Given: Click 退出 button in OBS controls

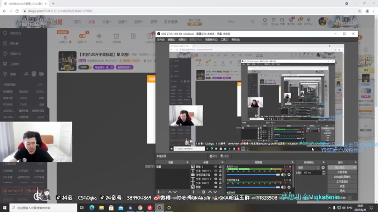Looking at the screenshot, I should click(x=342, y=191).
